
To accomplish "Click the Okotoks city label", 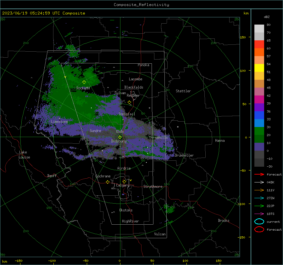I will (126, 210).
